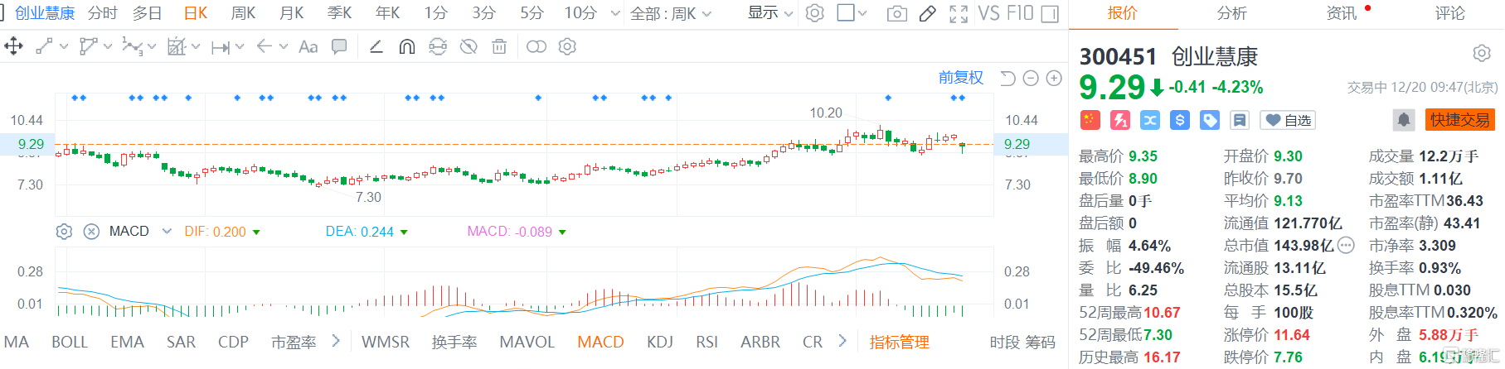Open VS stock comparison

click(988, 13)
